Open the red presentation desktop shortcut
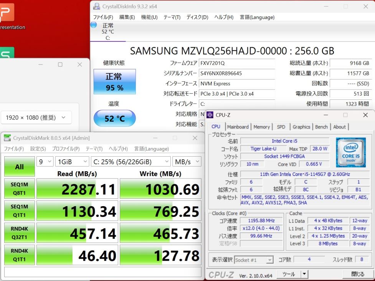The width and height of the screenshot is (375, 281). click(7, 13)
